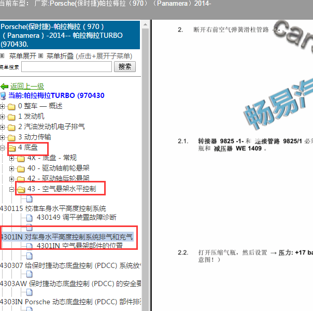Screen dimensions: 313x311
Task: Click the open folder icon of 43 - 空气悬架水平控制
Action: pyautogui.click(x=21, y=189)
